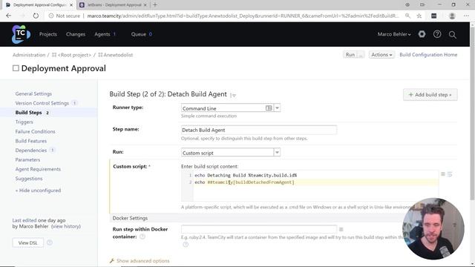Open the Projects menu

[x=47, y=34]
